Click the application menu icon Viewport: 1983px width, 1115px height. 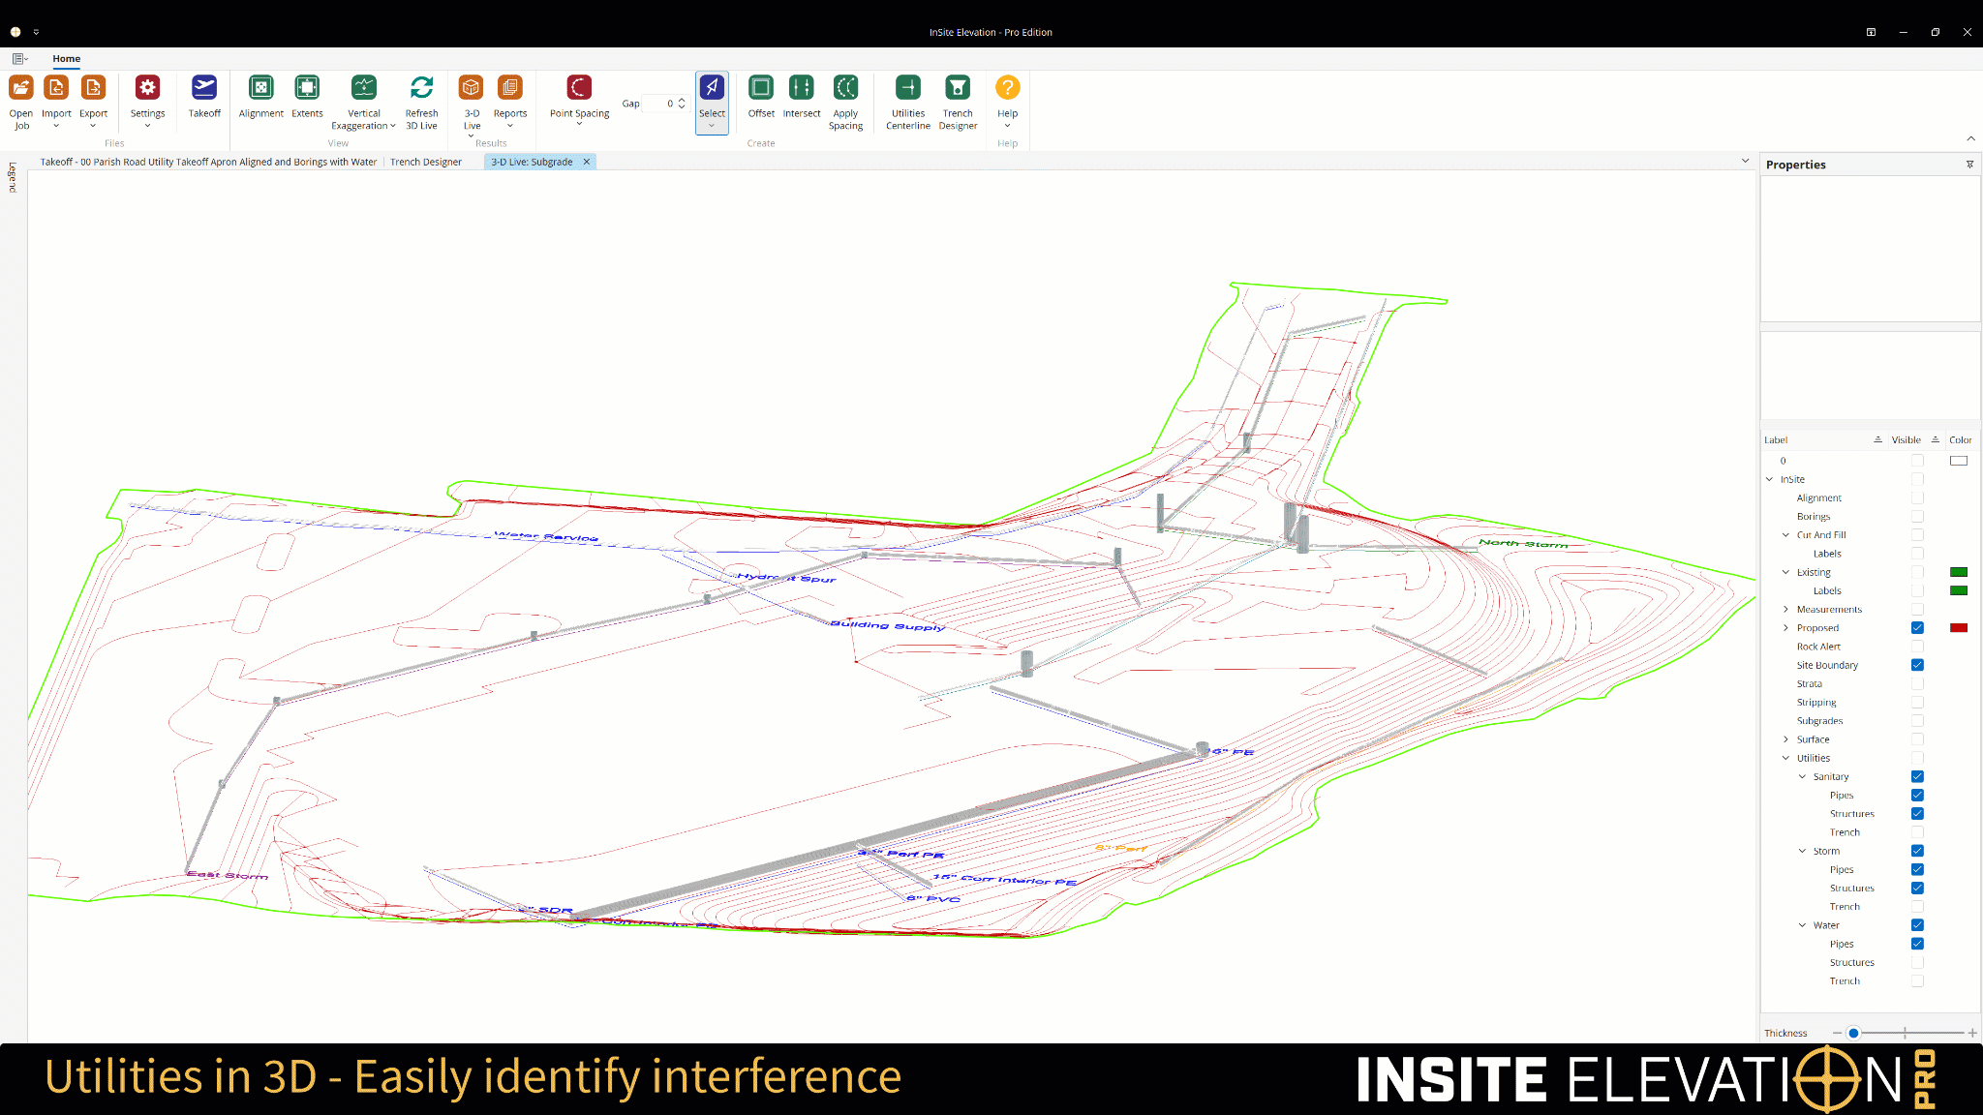[19, 59]
